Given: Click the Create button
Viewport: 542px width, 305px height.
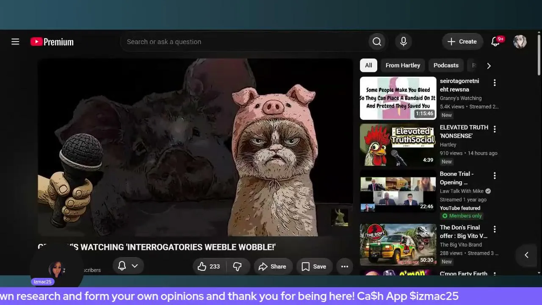Looking at the screenshot, I should [x=462, y=42].
